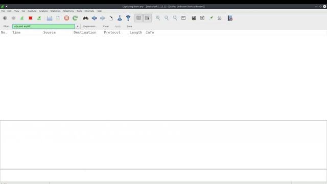
Task: Click the pin icon in title bar
Action: point(7,7)
